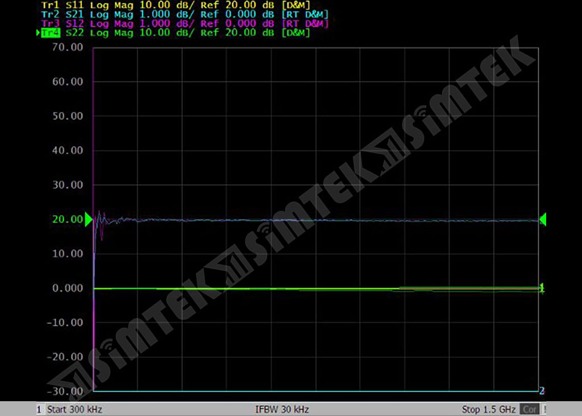This screenshot has width=582, height=416.
Task: Click the Cor correction indicator
Action: [x=529, y=409]
